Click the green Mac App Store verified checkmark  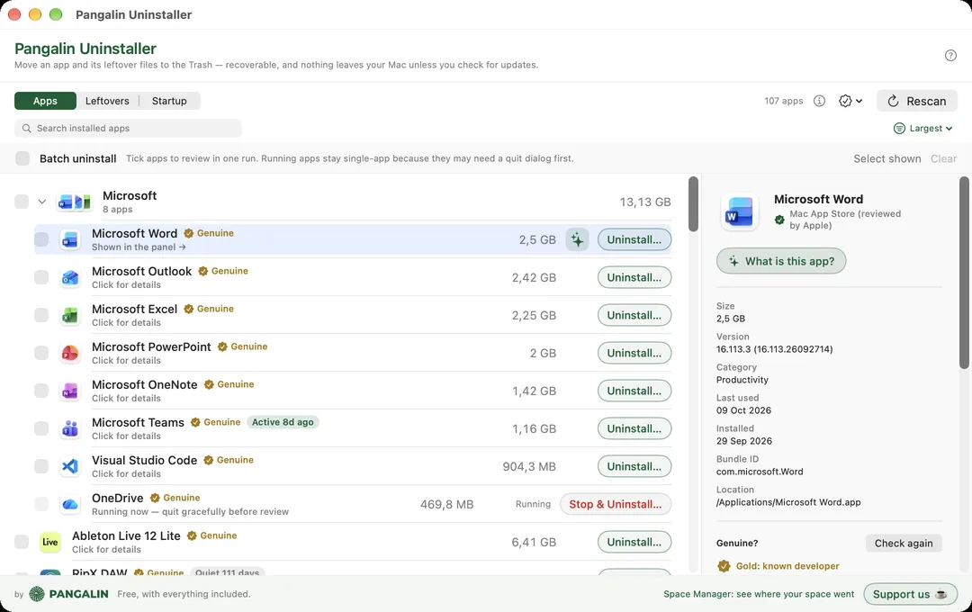pyautogui.click(x=779, y=220)
